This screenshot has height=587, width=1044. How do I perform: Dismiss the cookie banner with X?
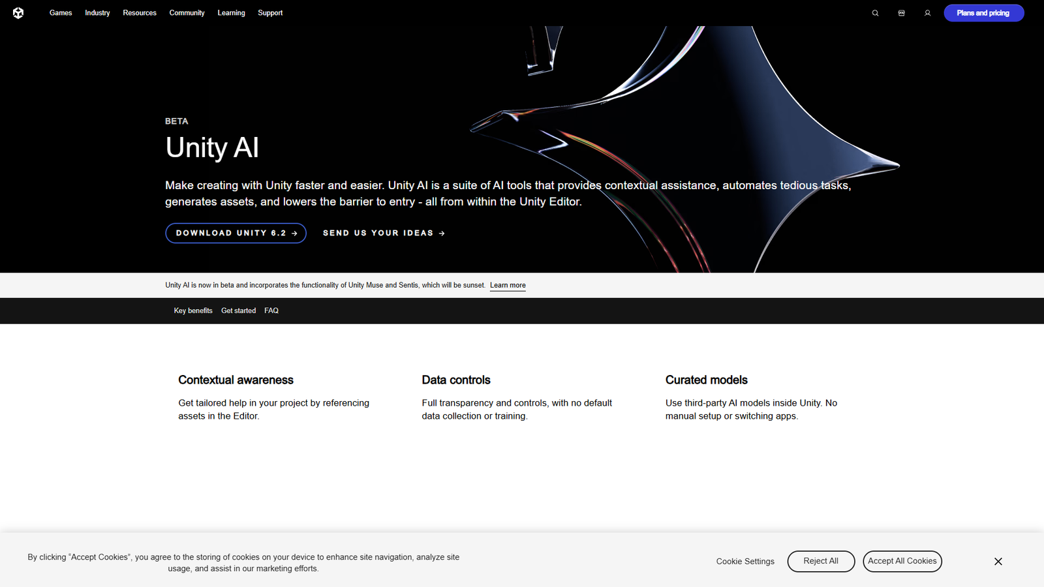(x=998, y=562)
